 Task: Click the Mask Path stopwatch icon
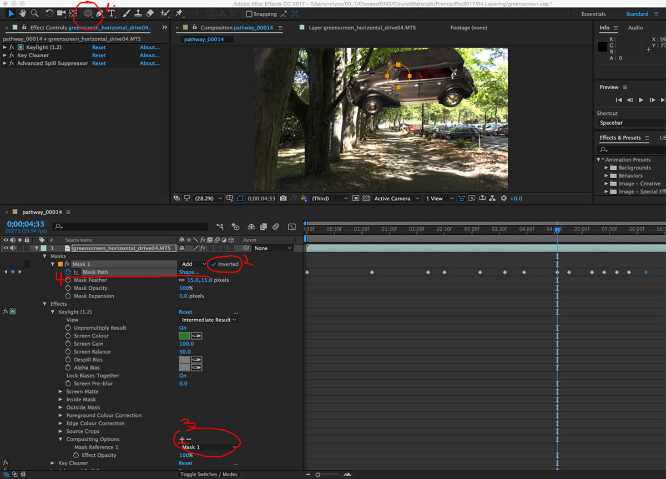(x=68, y=272)
